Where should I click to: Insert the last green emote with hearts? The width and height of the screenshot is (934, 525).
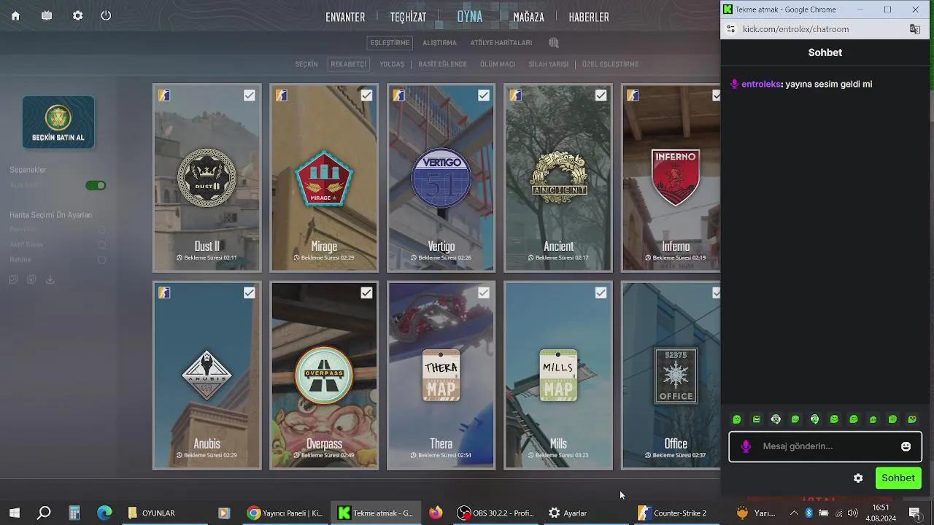click(x=912, y=419)
